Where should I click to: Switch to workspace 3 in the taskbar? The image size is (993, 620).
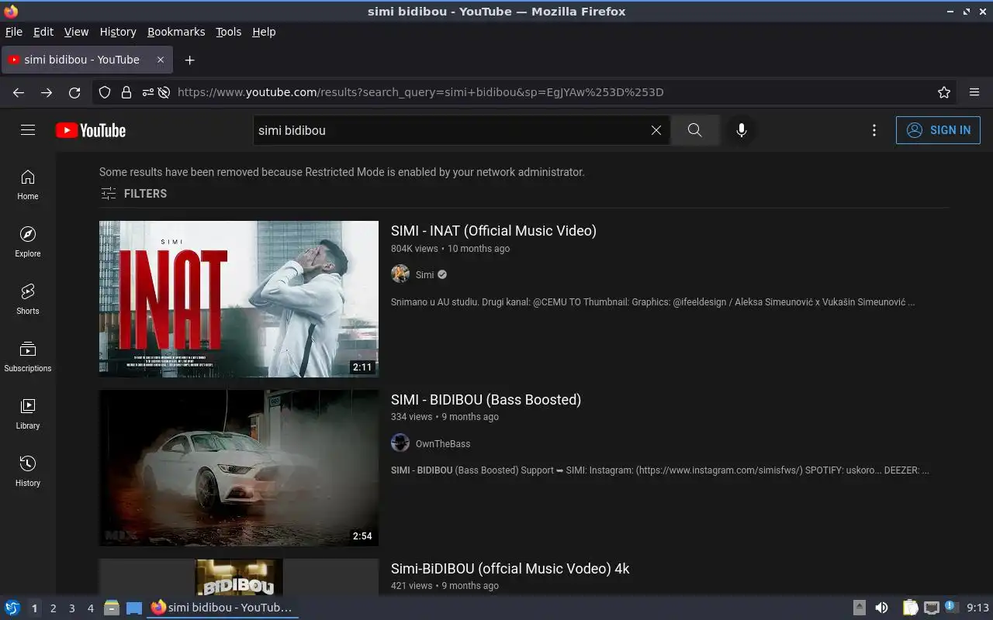[71, 608]
